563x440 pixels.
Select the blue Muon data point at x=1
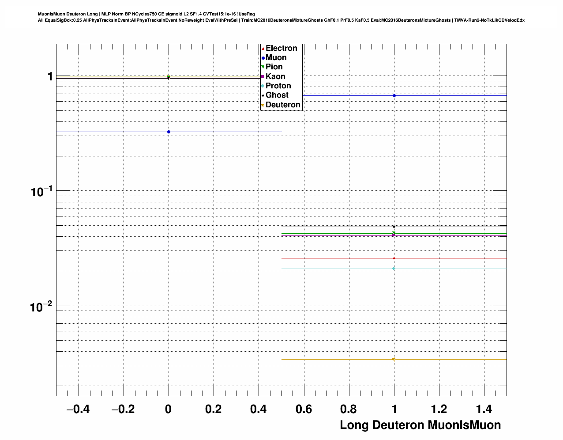point(394,95)
